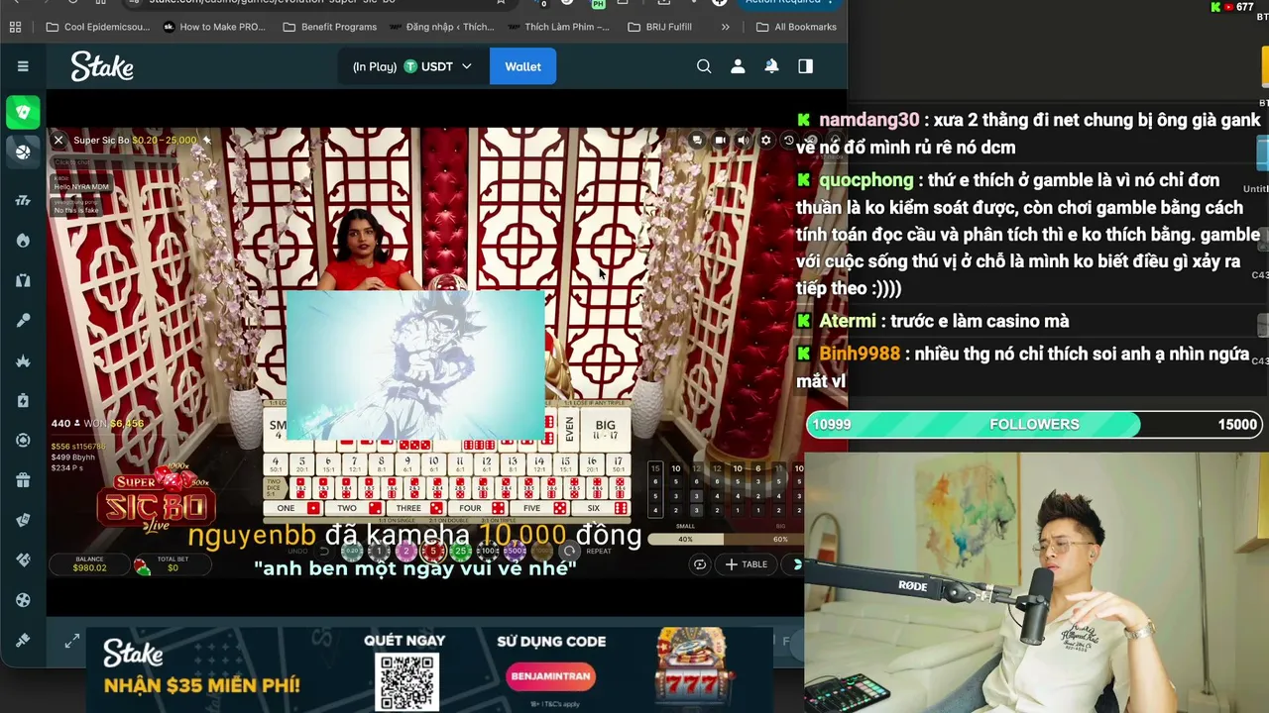Close the Super Sic Bo game
This screenshot has height=713, width=1269.
(58, 141)
